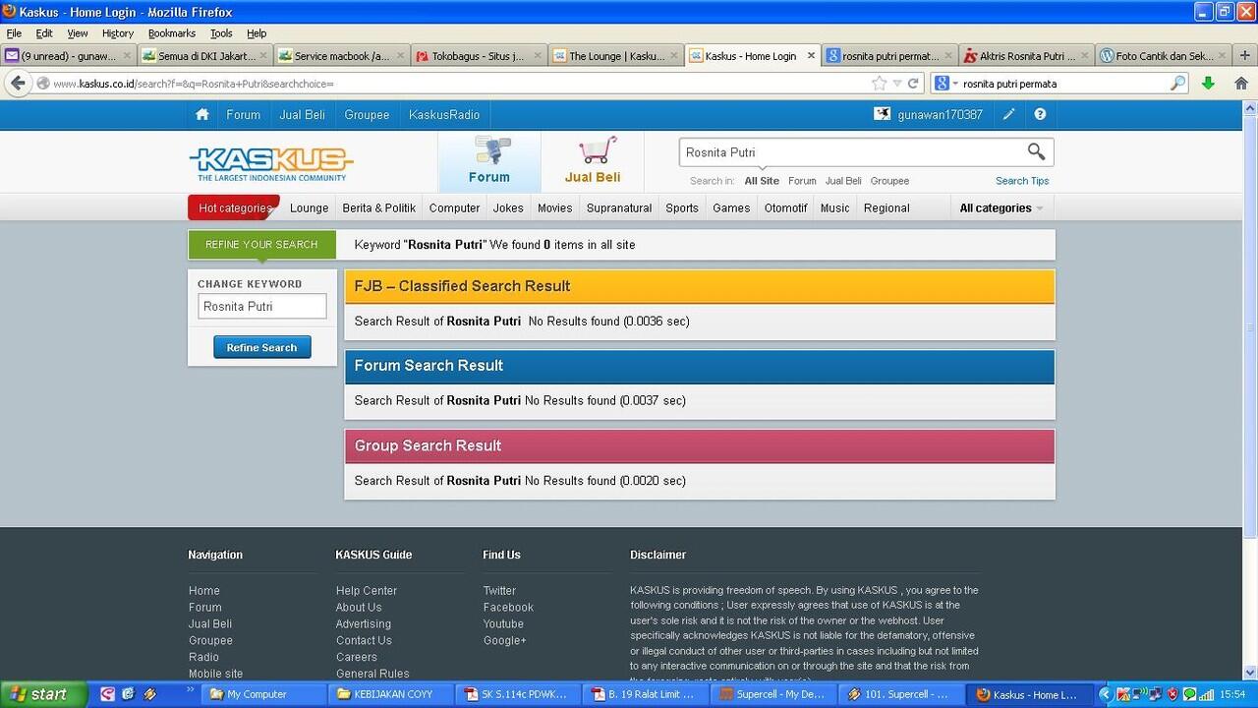Switch to Aktris Rosnita Putri tab
Image resolution: width=1258 pixels, height=708 pixels.
(1027, 56)
